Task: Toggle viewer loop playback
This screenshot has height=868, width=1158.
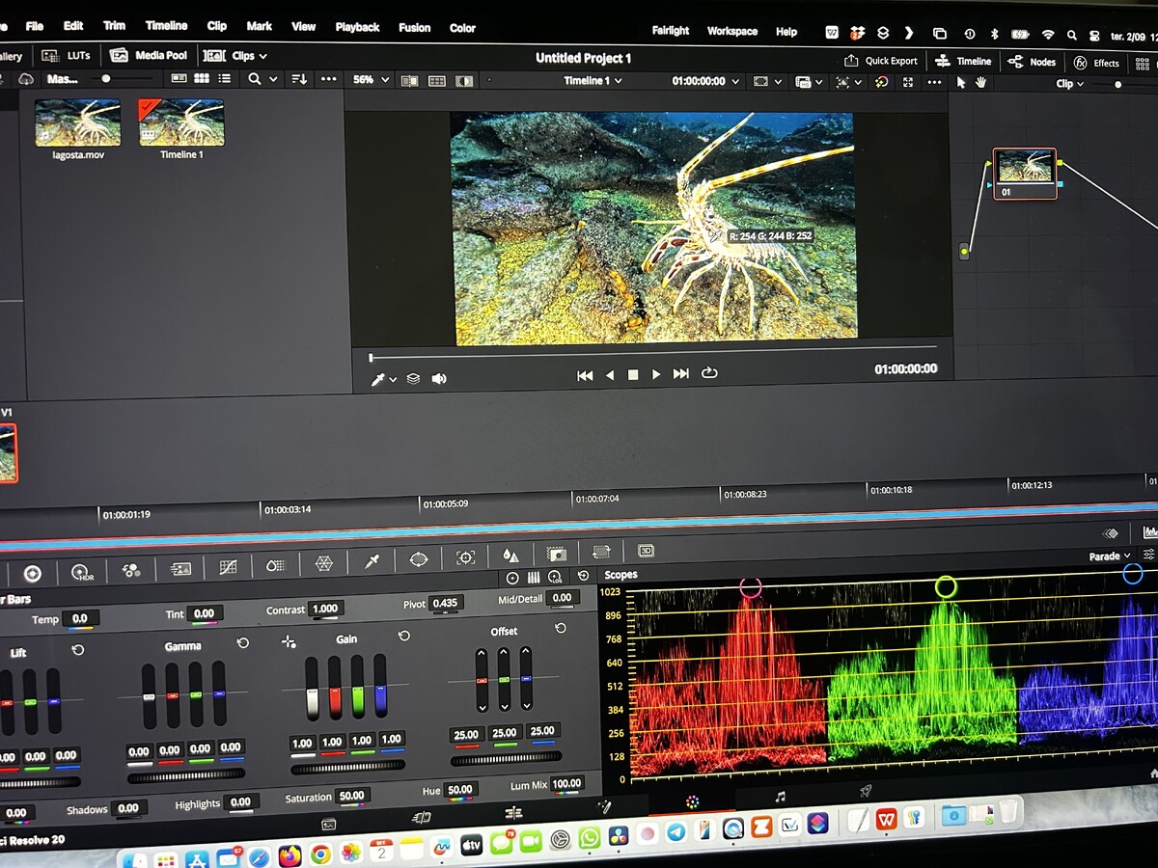Action: [709, 373]
